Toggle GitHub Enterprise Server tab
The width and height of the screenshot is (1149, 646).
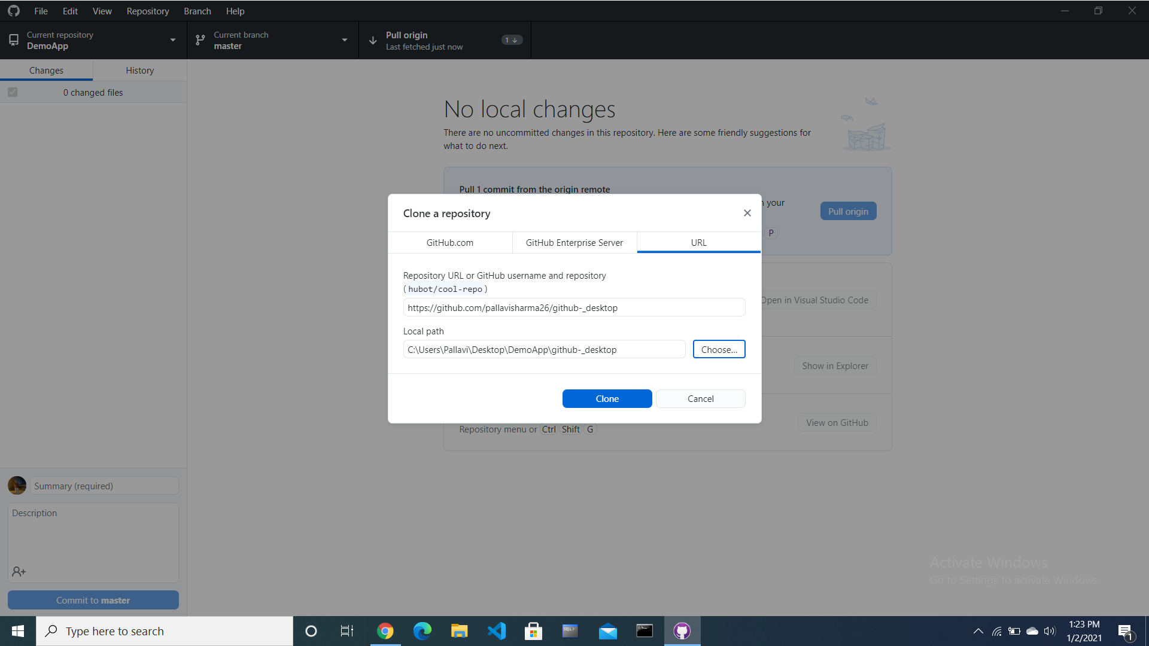coord(574,242)
